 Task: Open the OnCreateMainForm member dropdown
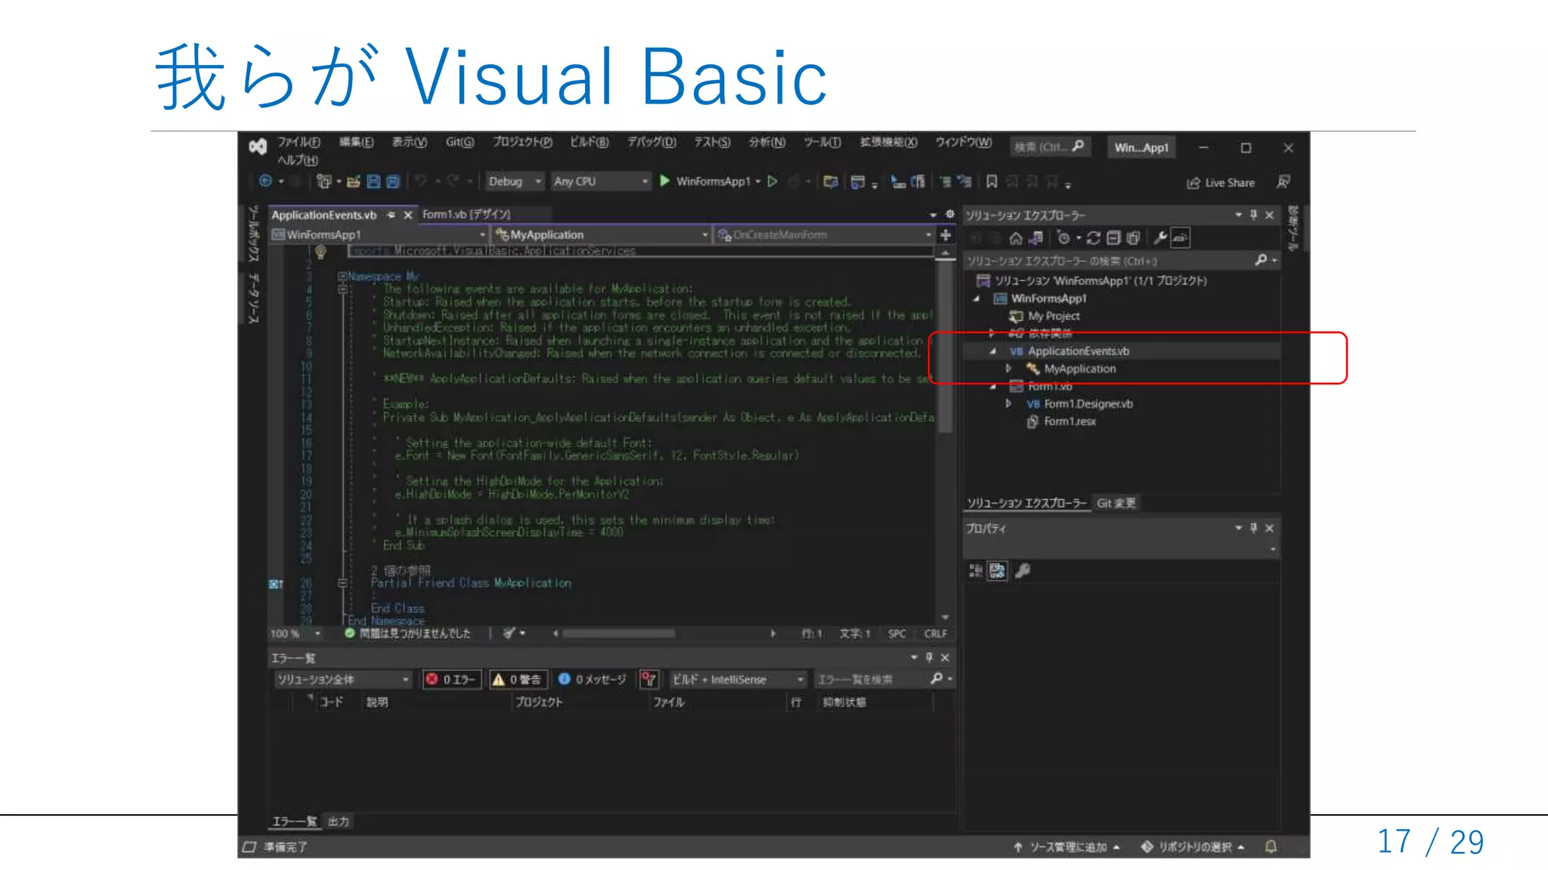[824, 235]
